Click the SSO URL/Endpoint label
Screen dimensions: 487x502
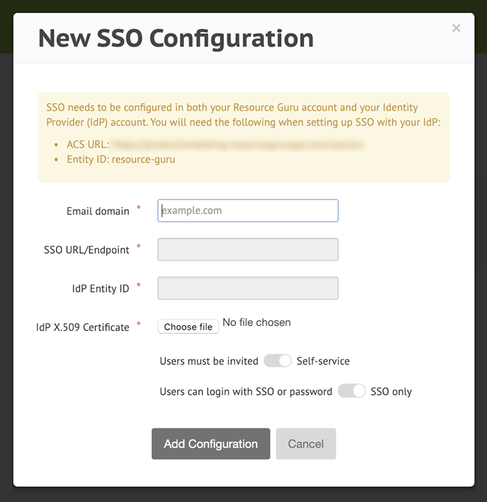coord(86,250)
